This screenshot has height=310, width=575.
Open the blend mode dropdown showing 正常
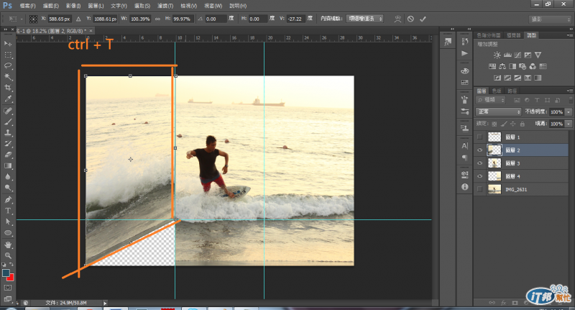499,112
